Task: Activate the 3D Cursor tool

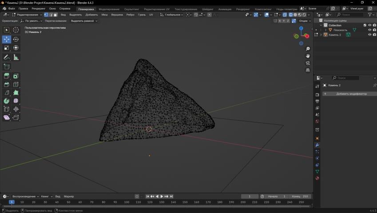Action: 16,30
